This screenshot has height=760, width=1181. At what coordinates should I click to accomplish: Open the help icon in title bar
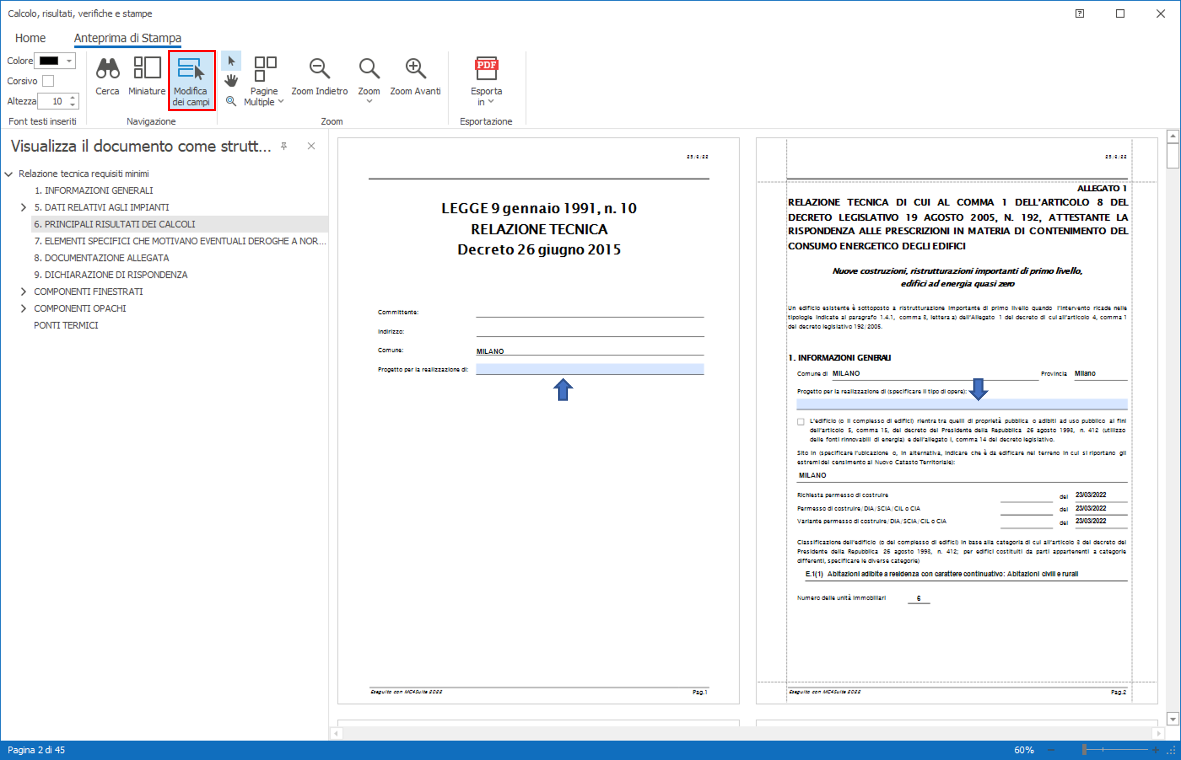1080,13
